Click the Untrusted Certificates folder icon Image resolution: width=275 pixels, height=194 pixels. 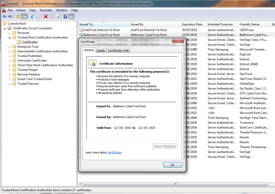pyautogui.click(x=14, y=61)
